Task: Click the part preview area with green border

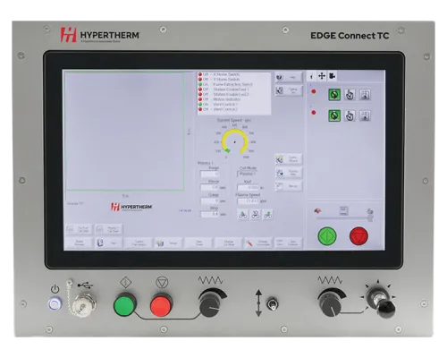Action: pyautogui.click(x=124, y=132)
